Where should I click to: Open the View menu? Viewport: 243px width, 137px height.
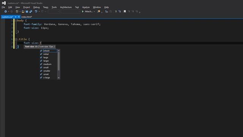point(17,7)
